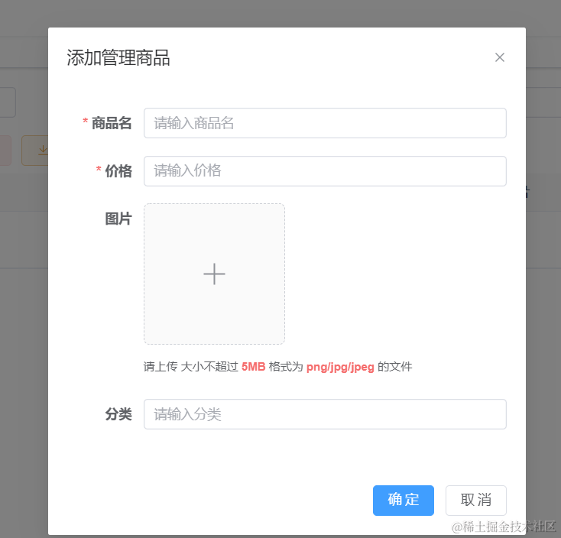Click the dimmed pink button at left edge
561x538 pixels.
click(x=5, y=151)
